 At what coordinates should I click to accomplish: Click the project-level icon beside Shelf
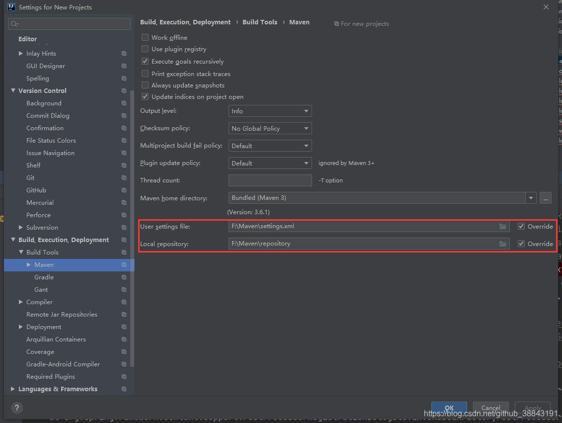point(124,165)
